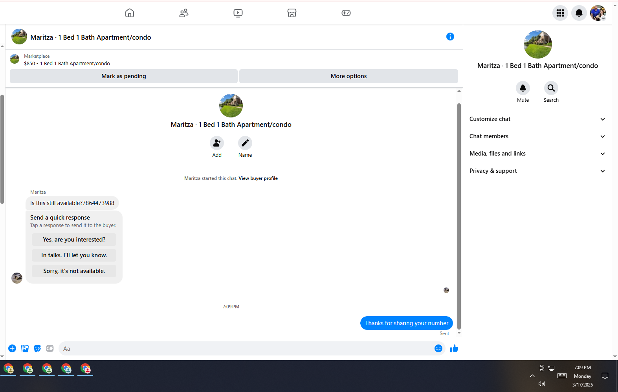Open the notifications bell in top bar
The width and height of the screenshot is (618, 392).
tap(579, 13)
